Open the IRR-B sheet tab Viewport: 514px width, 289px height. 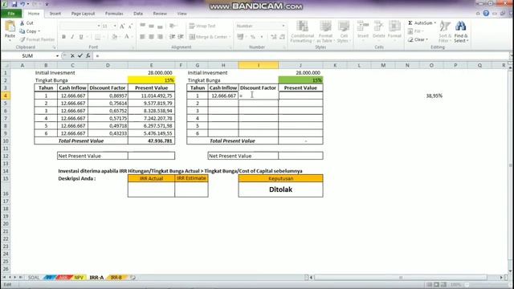pos(116,278)
